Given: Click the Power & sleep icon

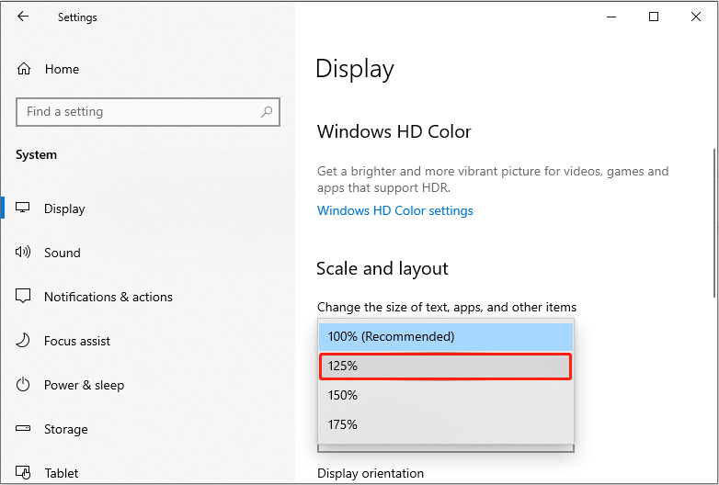Looking at the screenshot, I should (x=23, y=384).
